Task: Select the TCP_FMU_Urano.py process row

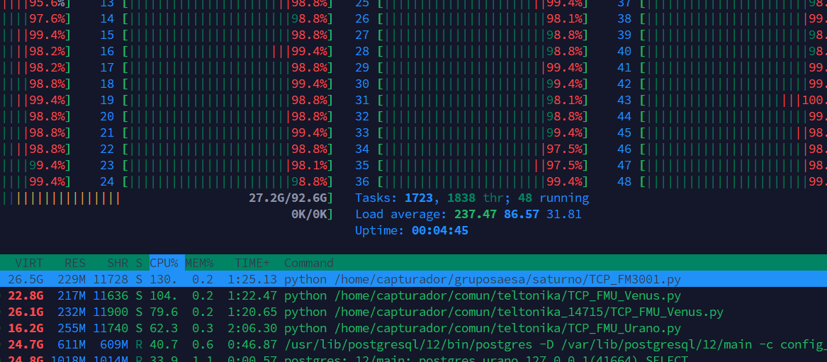Action: (482, 328)
